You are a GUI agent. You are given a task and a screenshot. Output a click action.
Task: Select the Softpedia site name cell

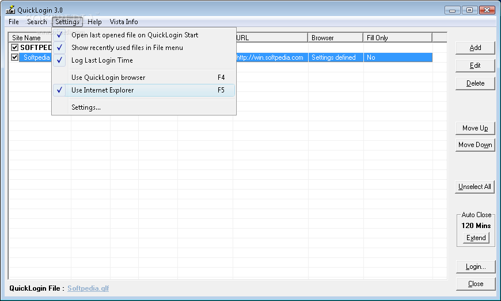point(36,57)
